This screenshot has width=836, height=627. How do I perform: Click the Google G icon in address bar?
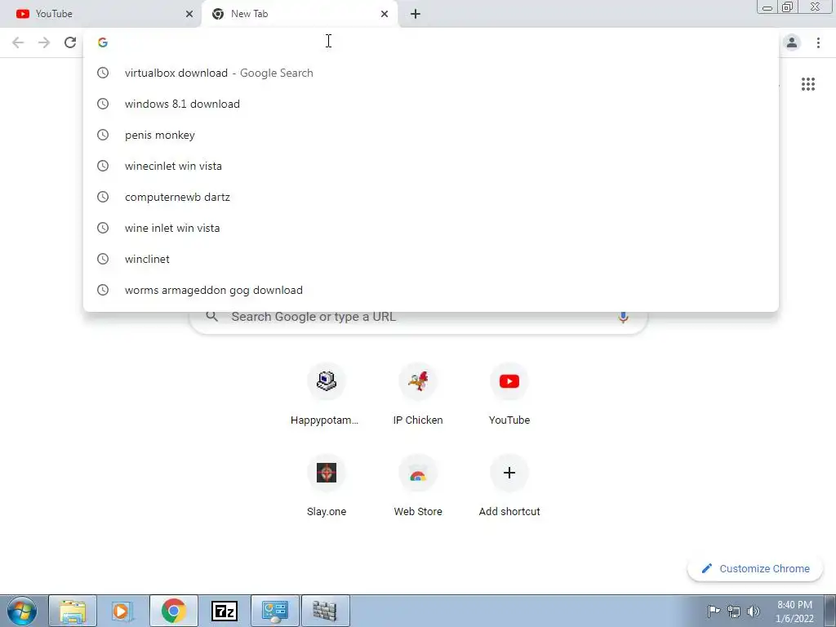pos(103,42)
